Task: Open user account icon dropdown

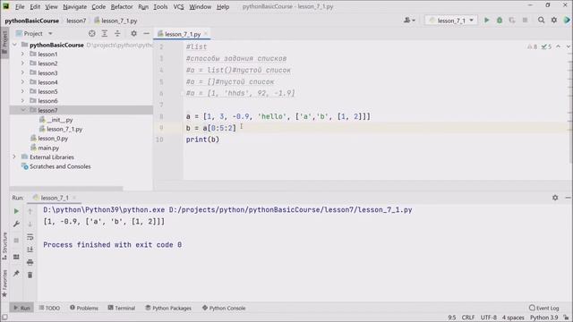Action: click(x=409, y=21)
